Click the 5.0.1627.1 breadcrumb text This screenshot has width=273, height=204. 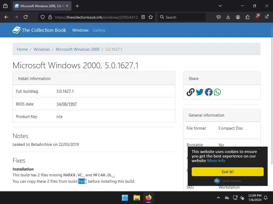[x=114, y=49]
